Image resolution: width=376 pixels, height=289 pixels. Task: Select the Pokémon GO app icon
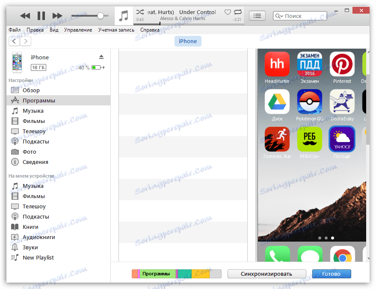pyautogui.click(x=310, y=102)
